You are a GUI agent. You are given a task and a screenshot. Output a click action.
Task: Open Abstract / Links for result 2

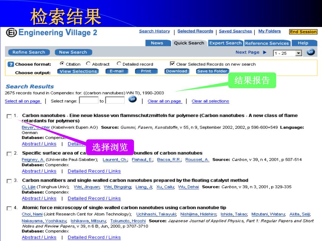click(x=39, y=171)
